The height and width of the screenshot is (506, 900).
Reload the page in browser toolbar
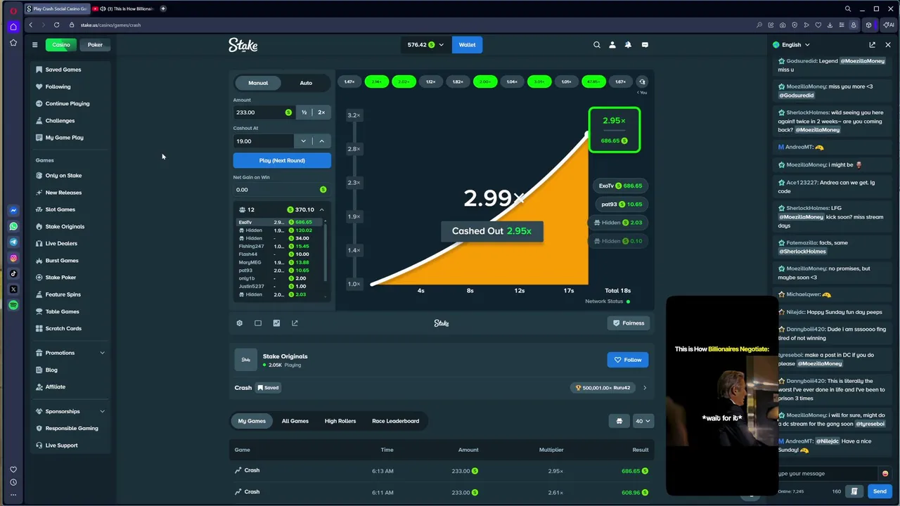[x=56, y=25]
